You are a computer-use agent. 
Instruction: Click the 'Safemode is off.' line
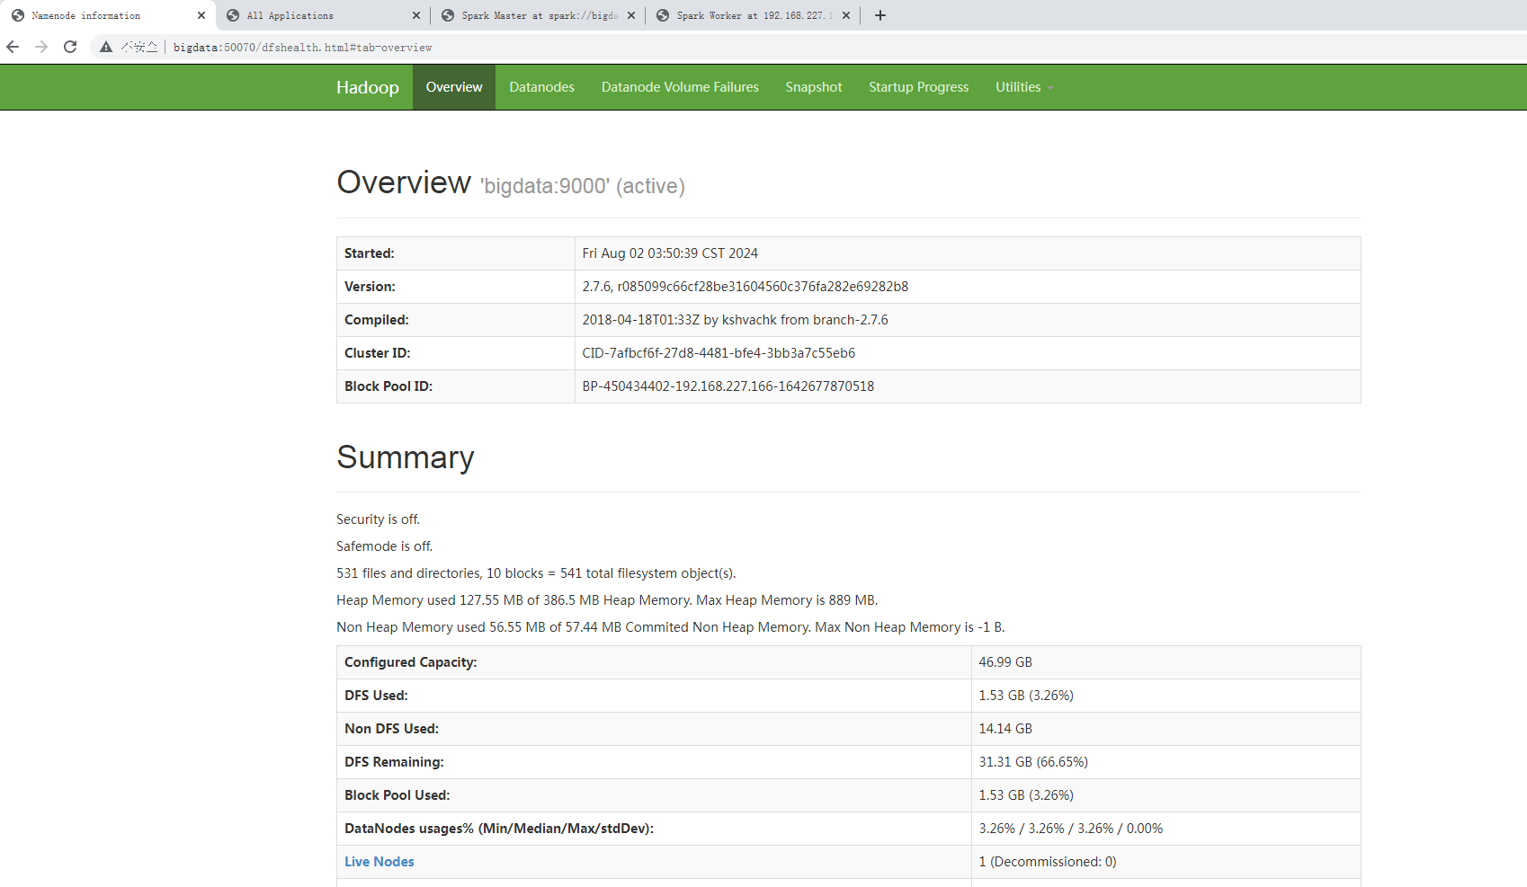384,546
